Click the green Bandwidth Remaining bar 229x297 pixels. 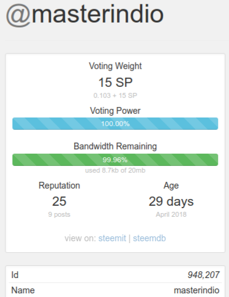pyautogui.click(x=115, y=160)
